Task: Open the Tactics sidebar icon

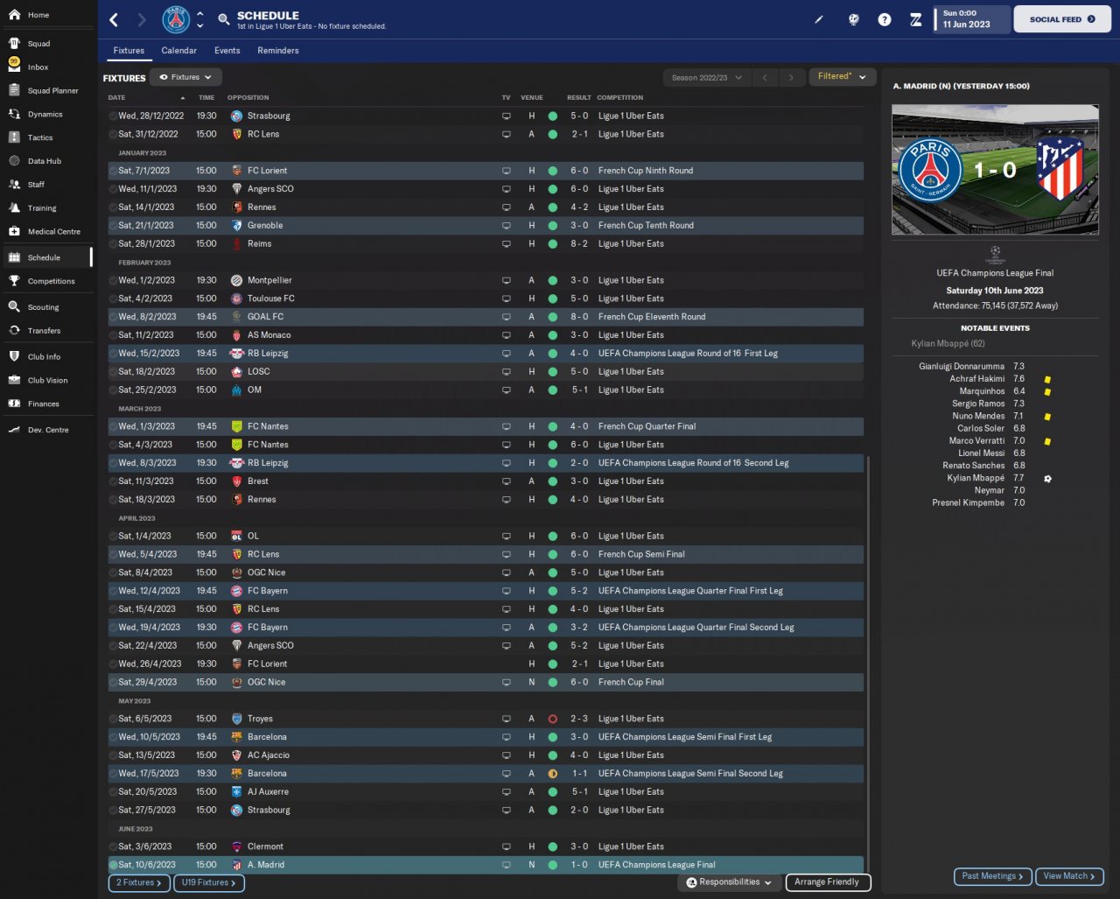Action: coord(14,137)
